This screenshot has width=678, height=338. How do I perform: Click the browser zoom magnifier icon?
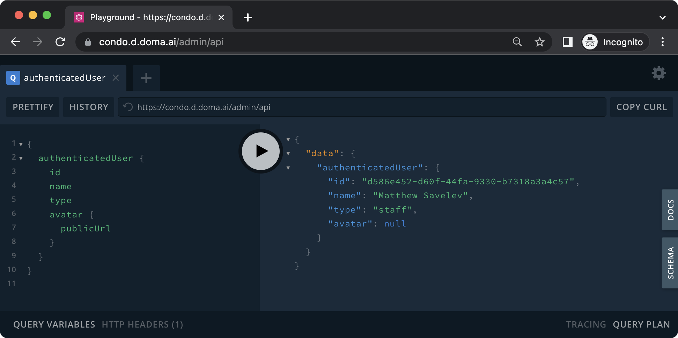point(517,42)
